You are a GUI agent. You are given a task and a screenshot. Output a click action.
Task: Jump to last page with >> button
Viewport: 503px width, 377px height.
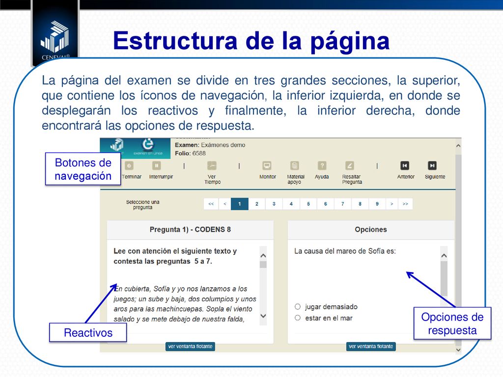[x=405, y=204]
